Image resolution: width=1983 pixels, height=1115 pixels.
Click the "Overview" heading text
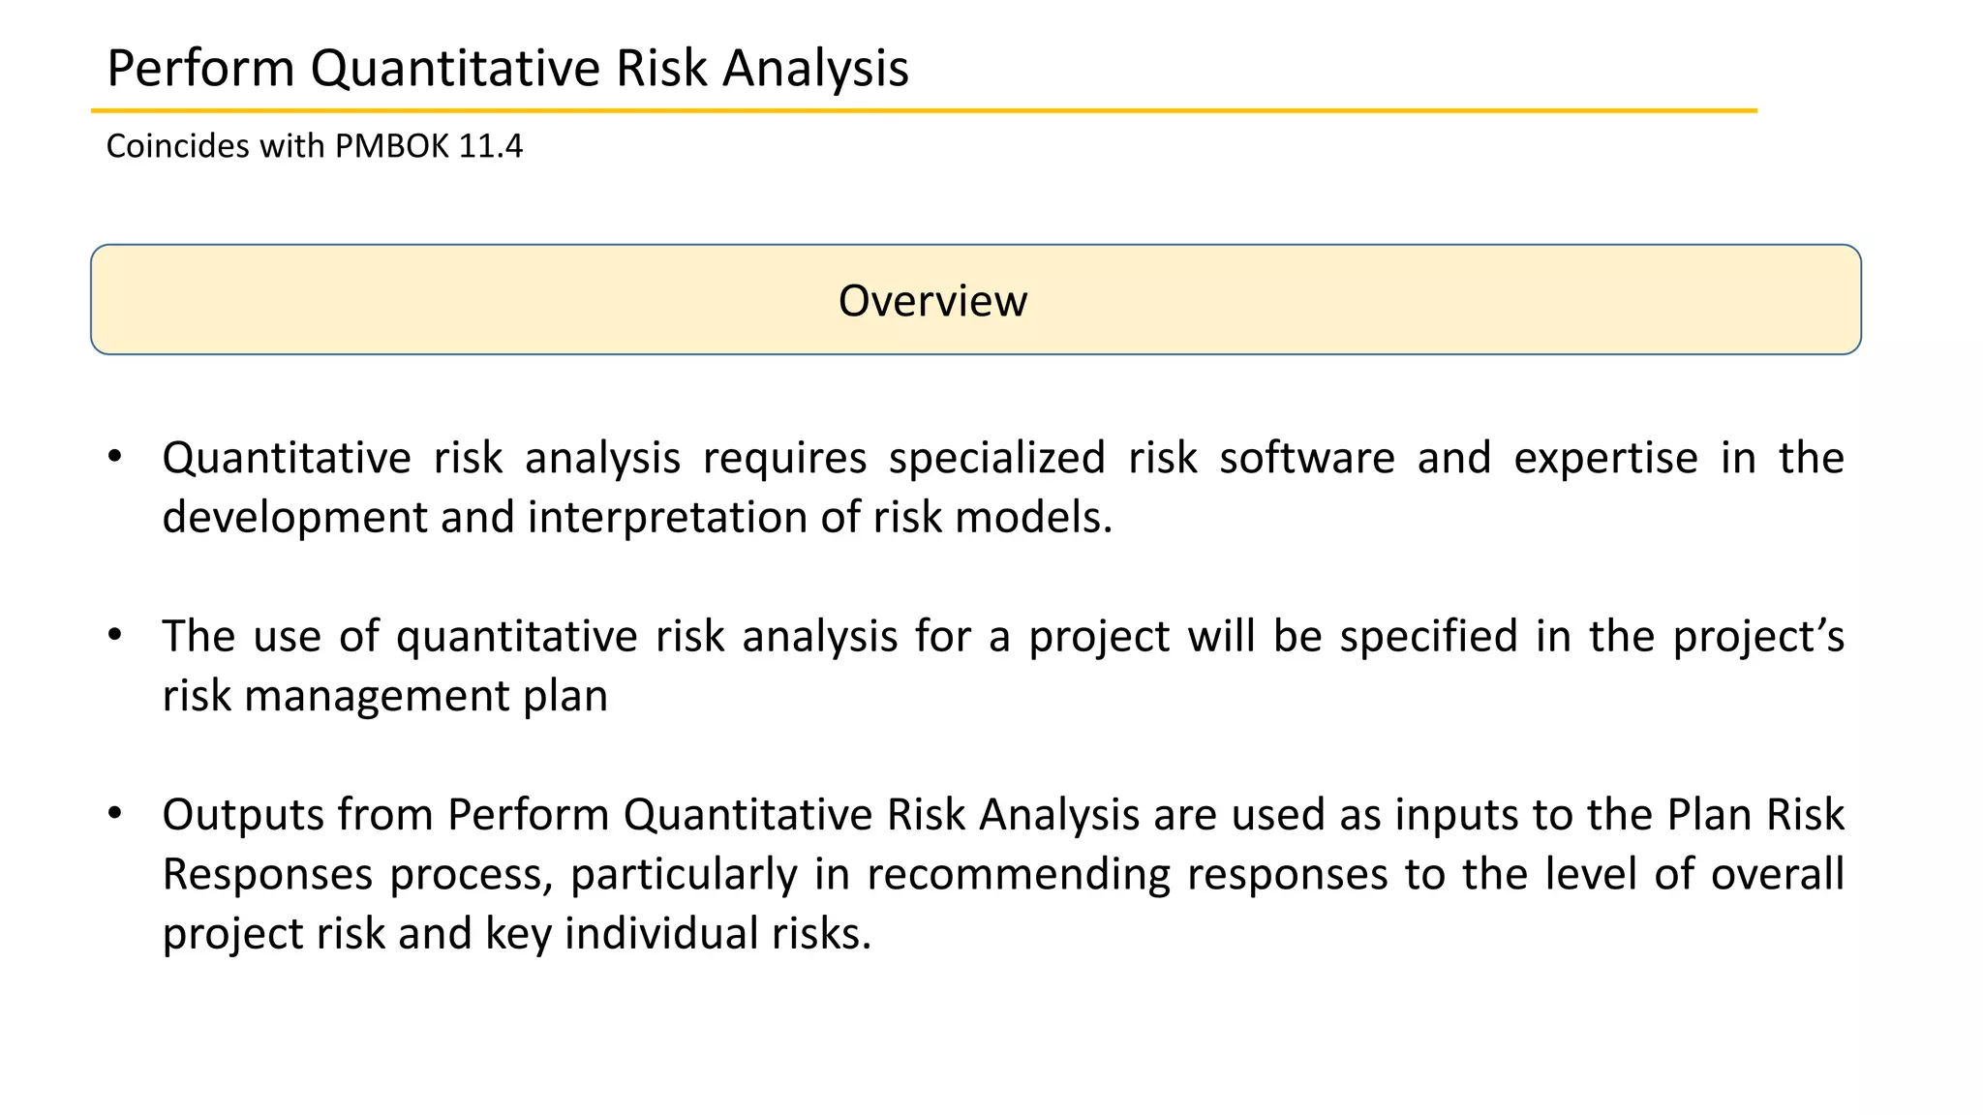click(932, 301)
